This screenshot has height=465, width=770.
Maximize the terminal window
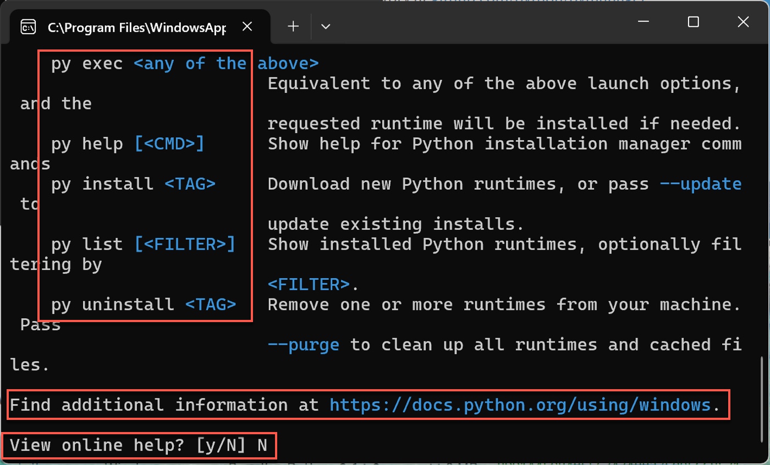point(694,22)
